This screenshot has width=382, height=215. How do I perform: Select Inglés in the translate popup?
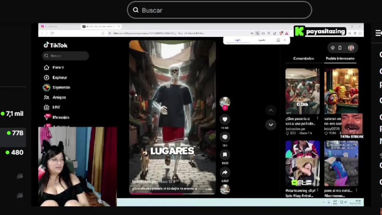pos(238,40)
